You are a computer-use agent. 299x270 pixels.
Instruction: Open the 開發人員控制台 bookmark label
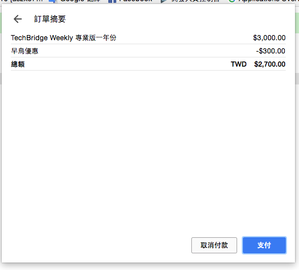tap(195, 1)
